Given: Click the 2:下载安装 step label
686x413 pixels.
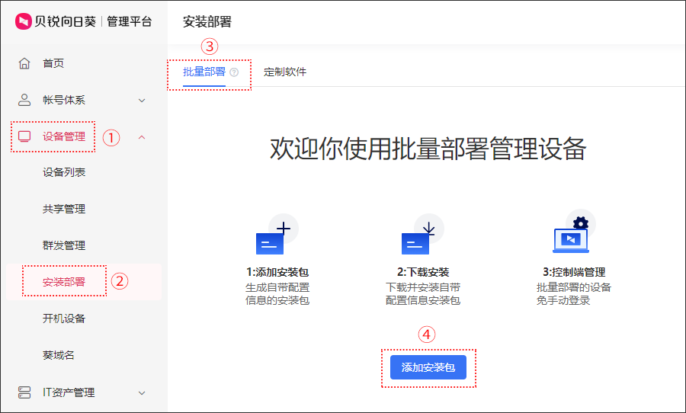Looking at the screenshot, I should [423, 272].
